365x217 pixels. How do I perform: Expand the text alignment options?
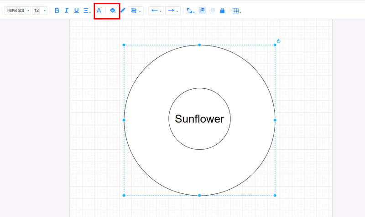pos(87,10)
